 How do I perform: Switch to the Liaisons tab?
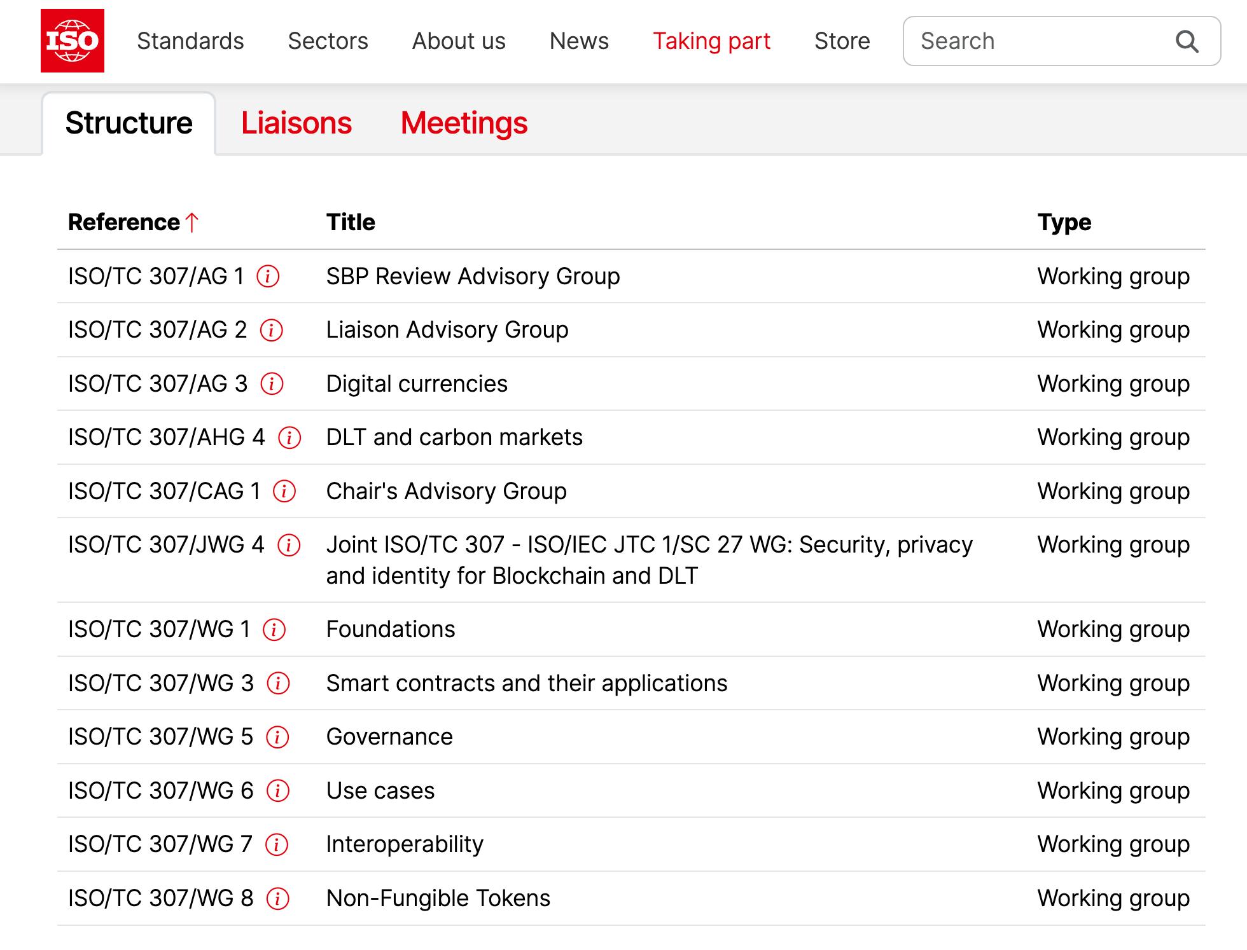click(296, 123)
